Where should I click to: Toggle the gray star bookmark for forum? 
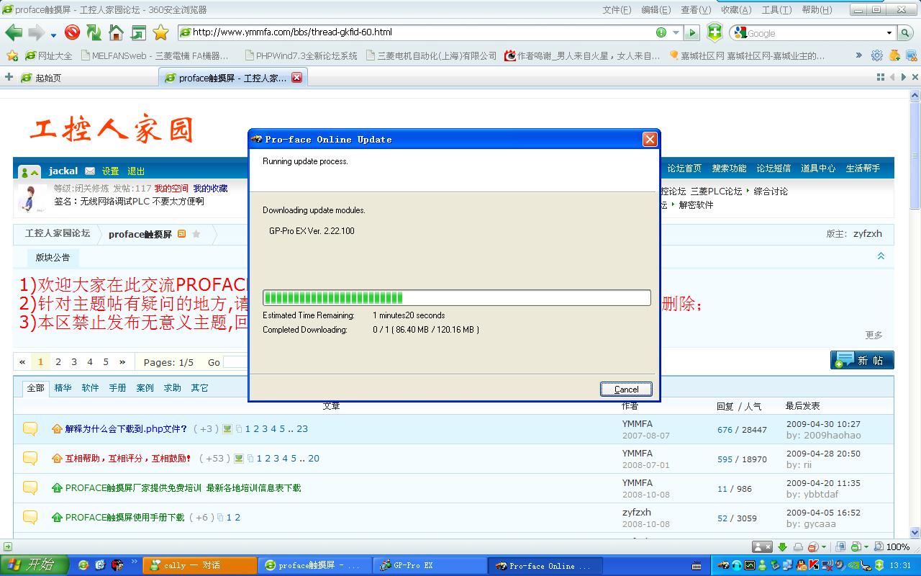[x=196, y=234]
